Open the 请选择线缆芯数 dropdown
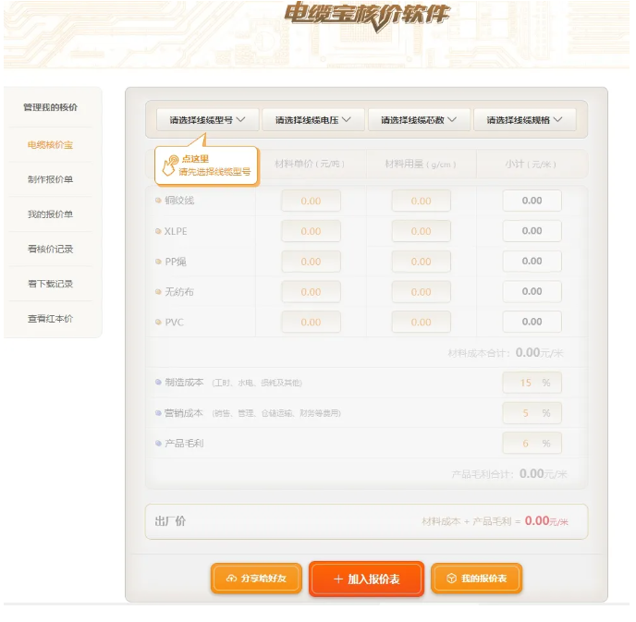Viewport: 636px width, 622px height. 419,120
